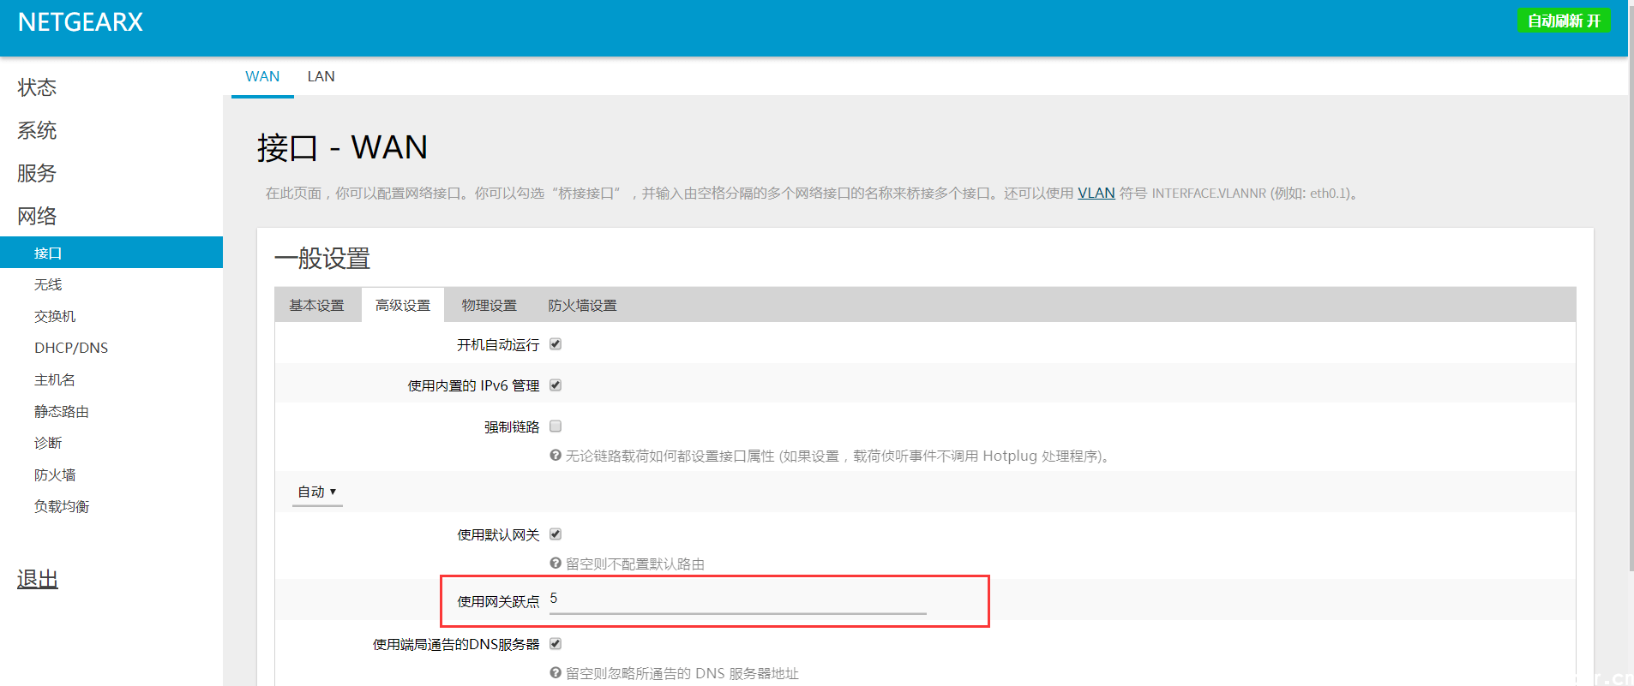
Task: Toggle the 开机自动运行 checkbox
Action: pyautogui.click(x=556, y=344)
